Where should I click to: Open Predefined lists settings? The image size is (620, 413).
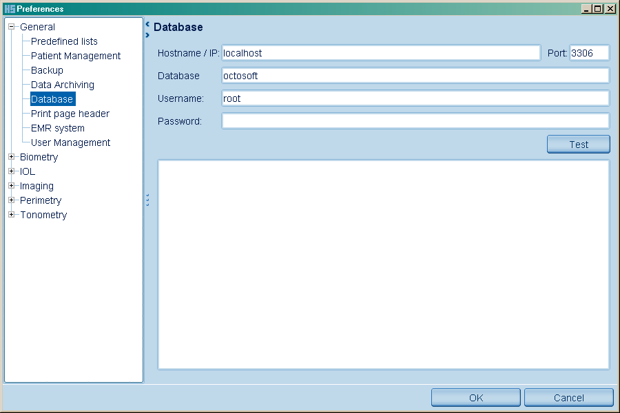tap(64, 41)
